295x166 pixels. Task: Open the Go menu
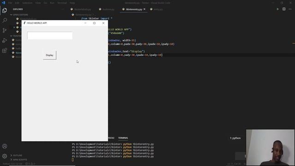(x=45, y=3)
